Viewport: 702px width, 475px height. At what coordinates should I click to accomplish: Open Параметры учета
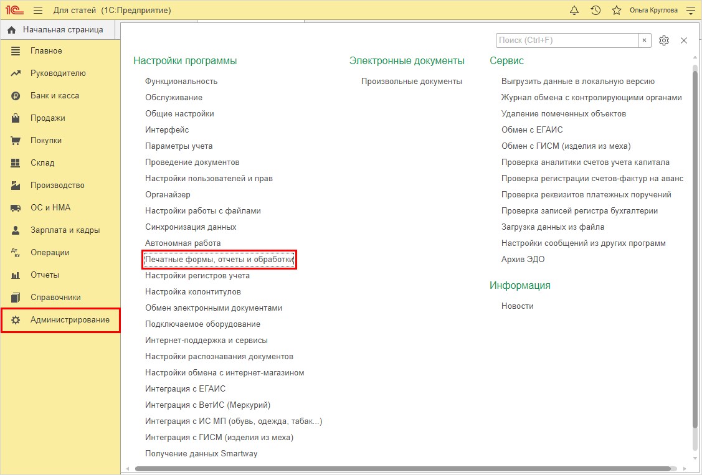(179, 146)
